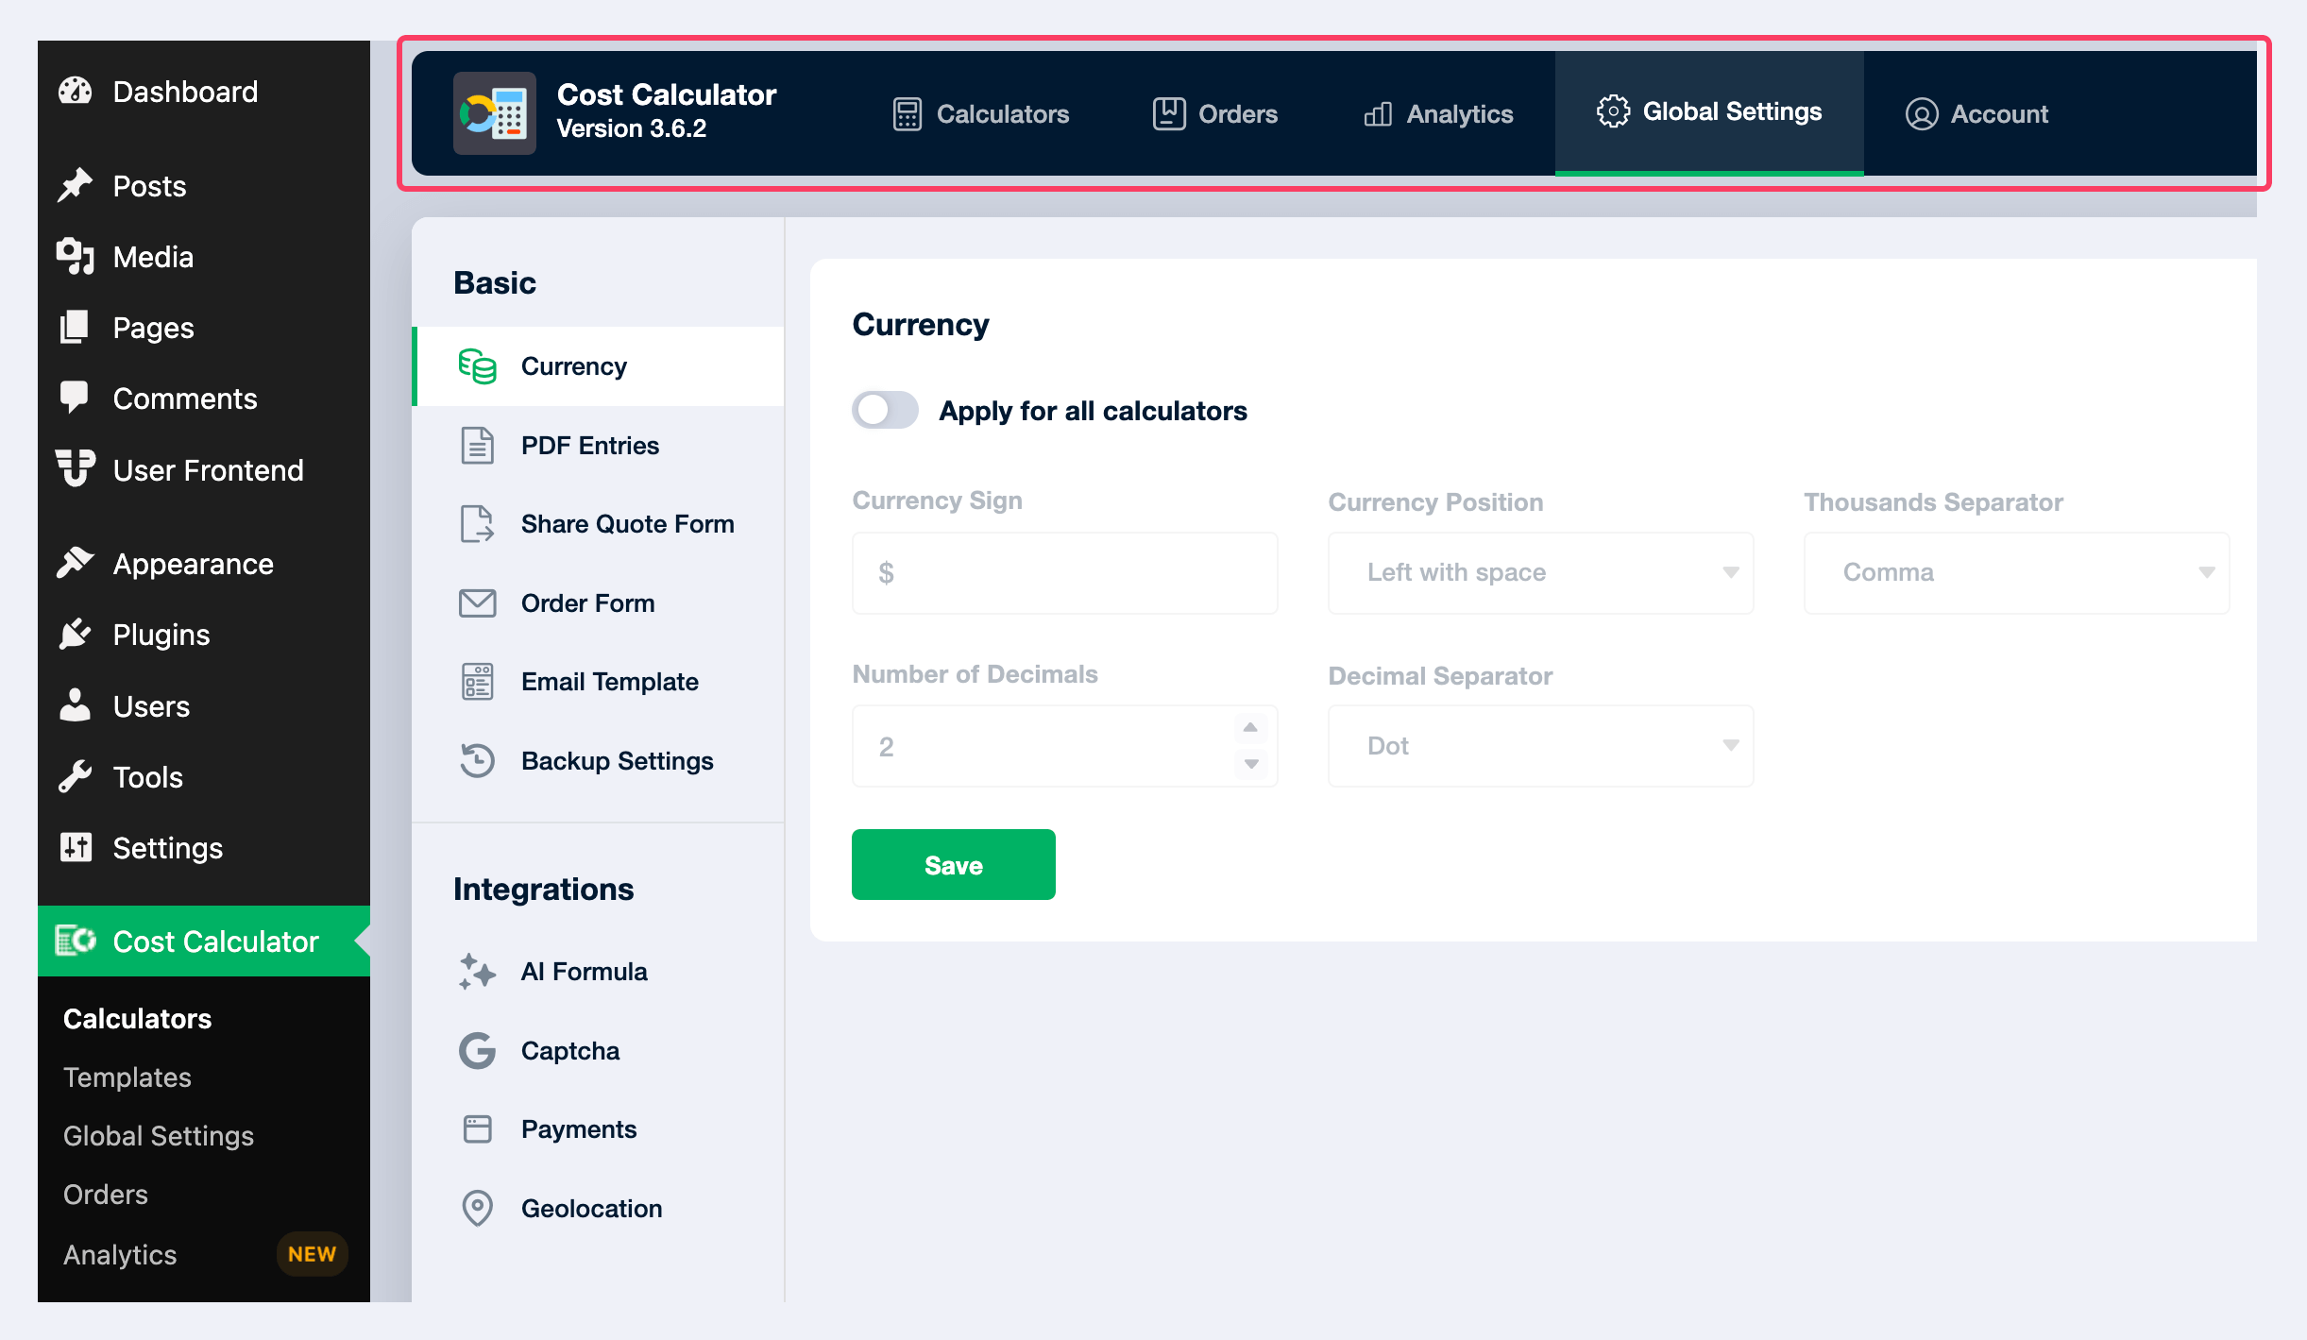The height and width of the screenshot is (1340, 2307).
Task: Click the Posts pushpin icon
Action: [x=75, y=185]
